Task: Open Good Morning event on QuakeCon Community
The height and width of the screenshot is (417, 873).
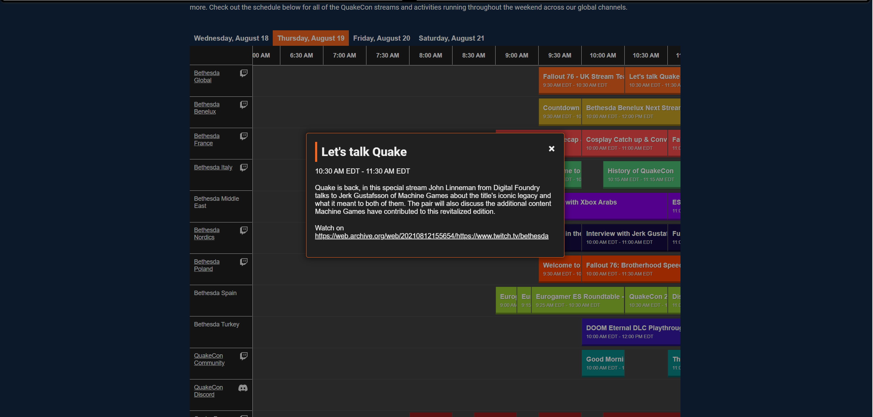Action: [x=603, y=363]
